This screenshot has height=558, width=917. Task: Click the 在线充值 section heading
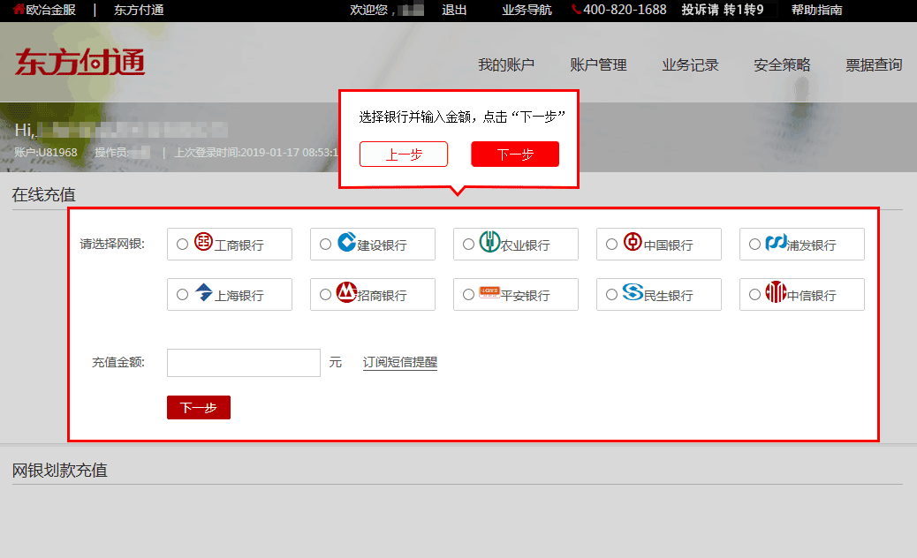point(44,194)
